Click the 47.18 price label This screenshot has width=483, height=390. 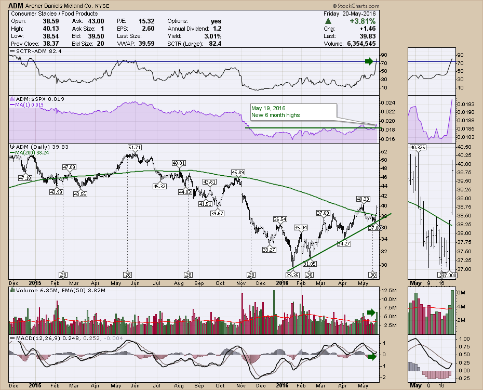[x=25, y=178]
